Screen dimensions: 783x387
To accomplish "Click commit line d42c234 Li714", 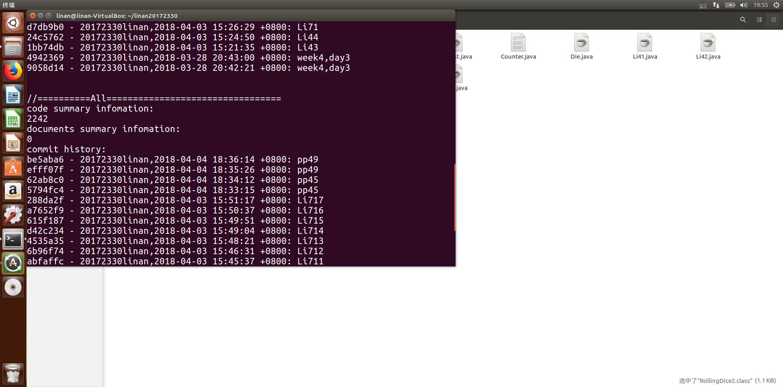I will 175,231.
